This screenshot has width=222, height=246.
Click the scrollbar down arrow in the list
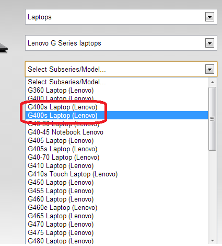pos(213,240)
